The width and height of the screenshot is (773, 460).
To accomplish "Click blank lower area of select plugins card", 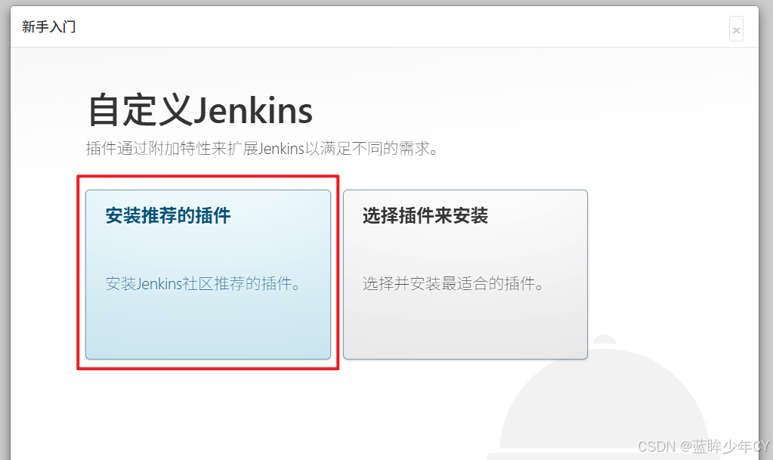I will pyautogui.click(x=465, y=328).
